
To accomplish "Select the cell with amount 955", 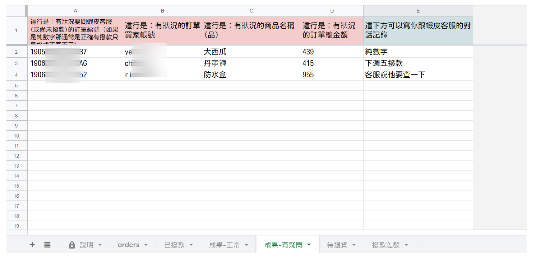I will coord(332,75).
